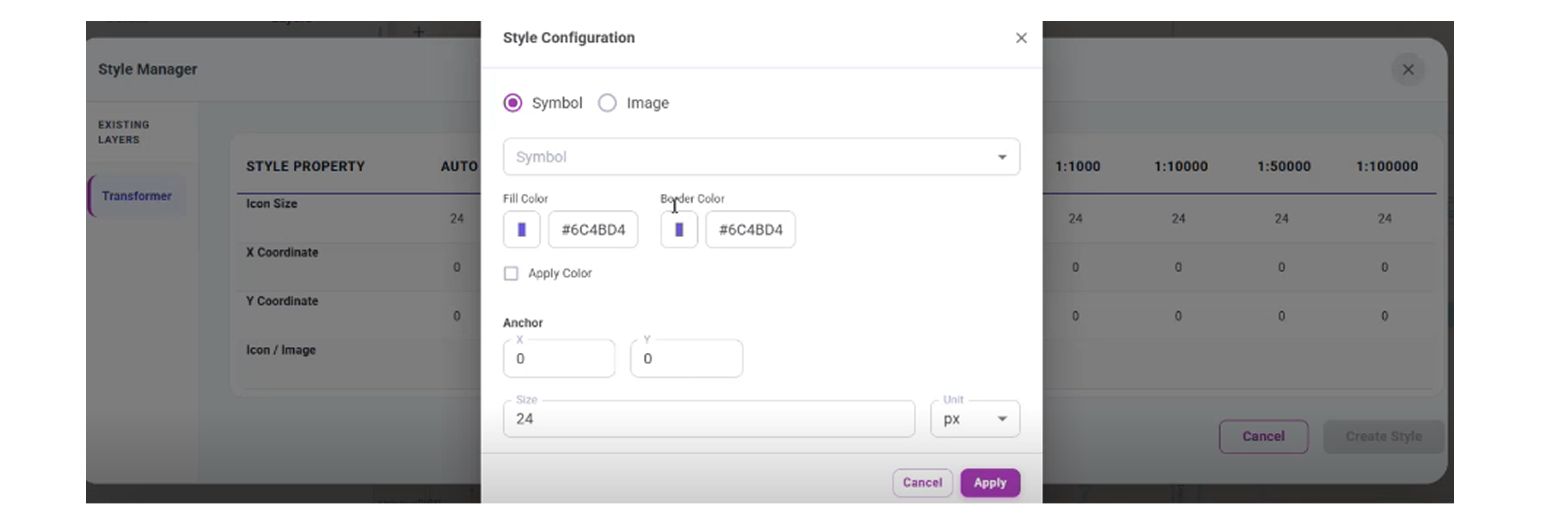
Task: Click the Anchor Y input field
Action: 686,359
